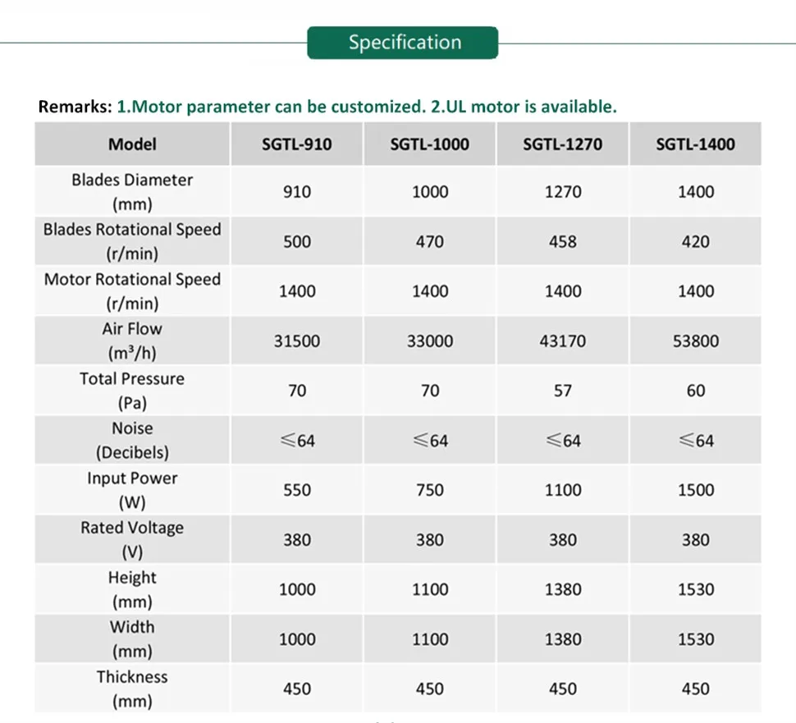
Task: Click the Air Flow row label
Action: (x=132, y=341)
